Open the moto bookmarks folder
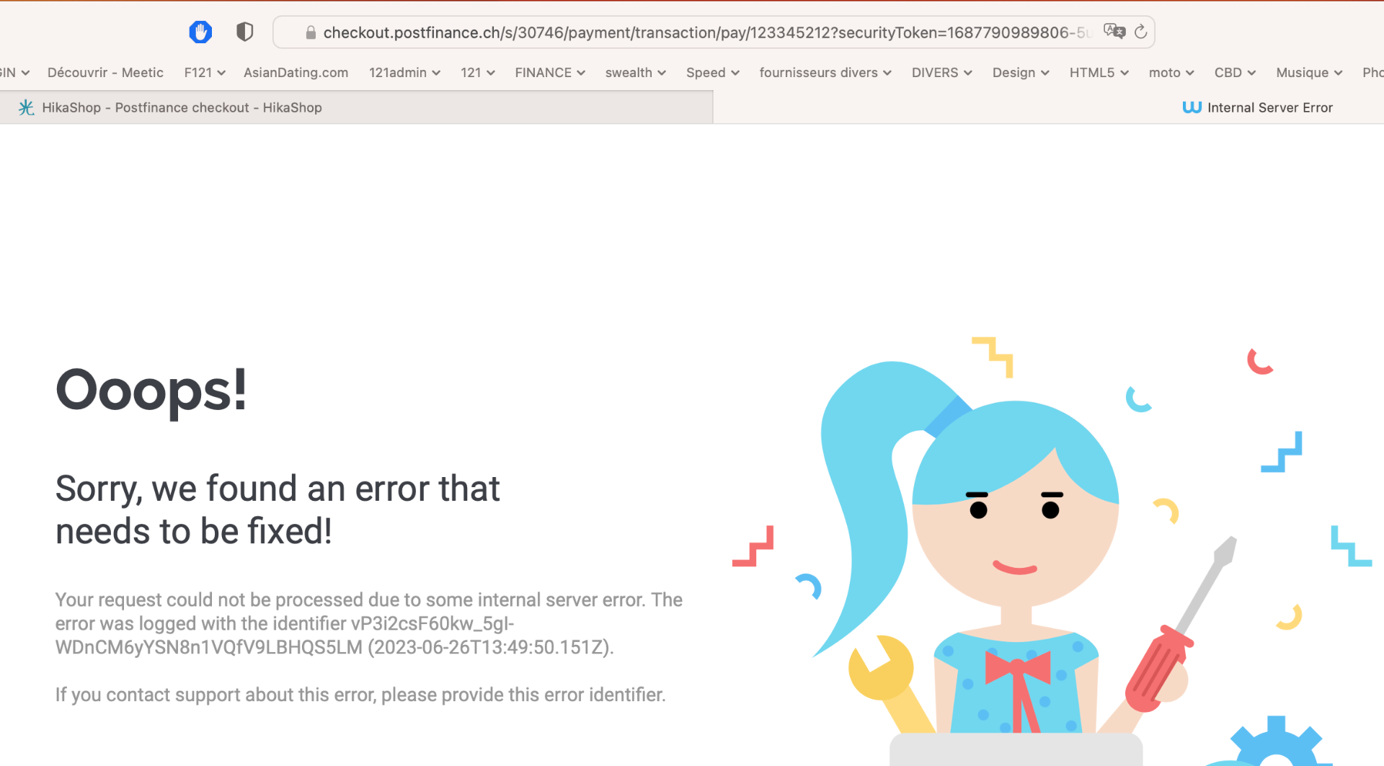Screen dimensions: 1384x766 (x=1171, y=73)
